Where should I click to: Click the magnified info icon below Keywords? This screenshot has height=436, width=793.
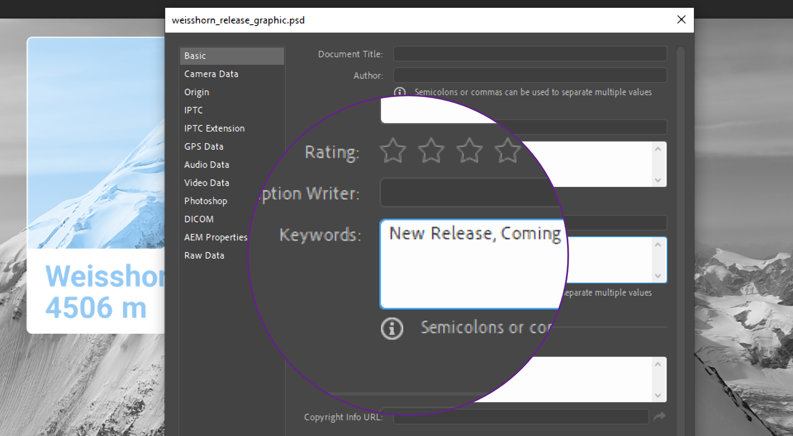pyautogui.click(x=392, y=329)
